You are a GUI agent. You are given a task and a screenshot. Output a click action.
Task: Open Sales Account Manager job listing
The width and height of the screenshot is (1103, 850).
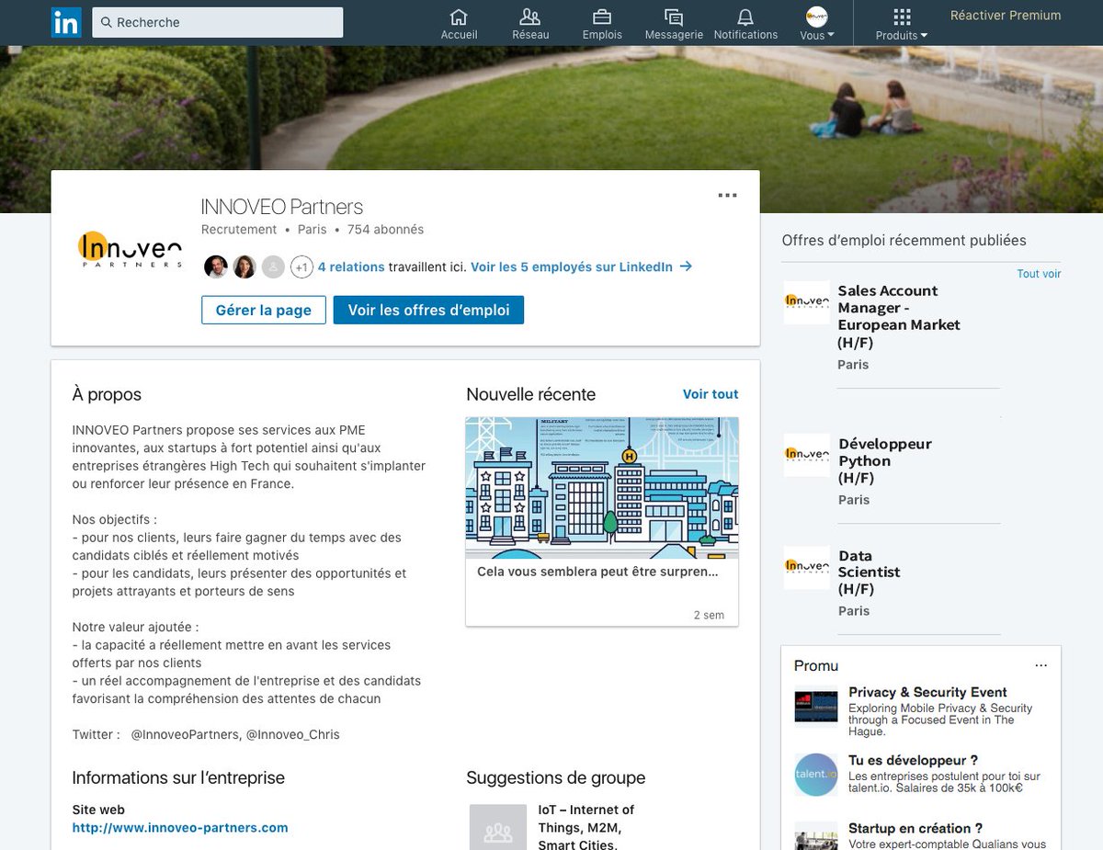pos(899,316)
